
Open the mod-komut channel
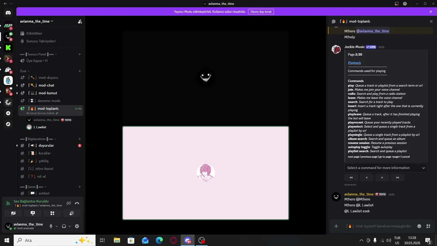point(51,93)
